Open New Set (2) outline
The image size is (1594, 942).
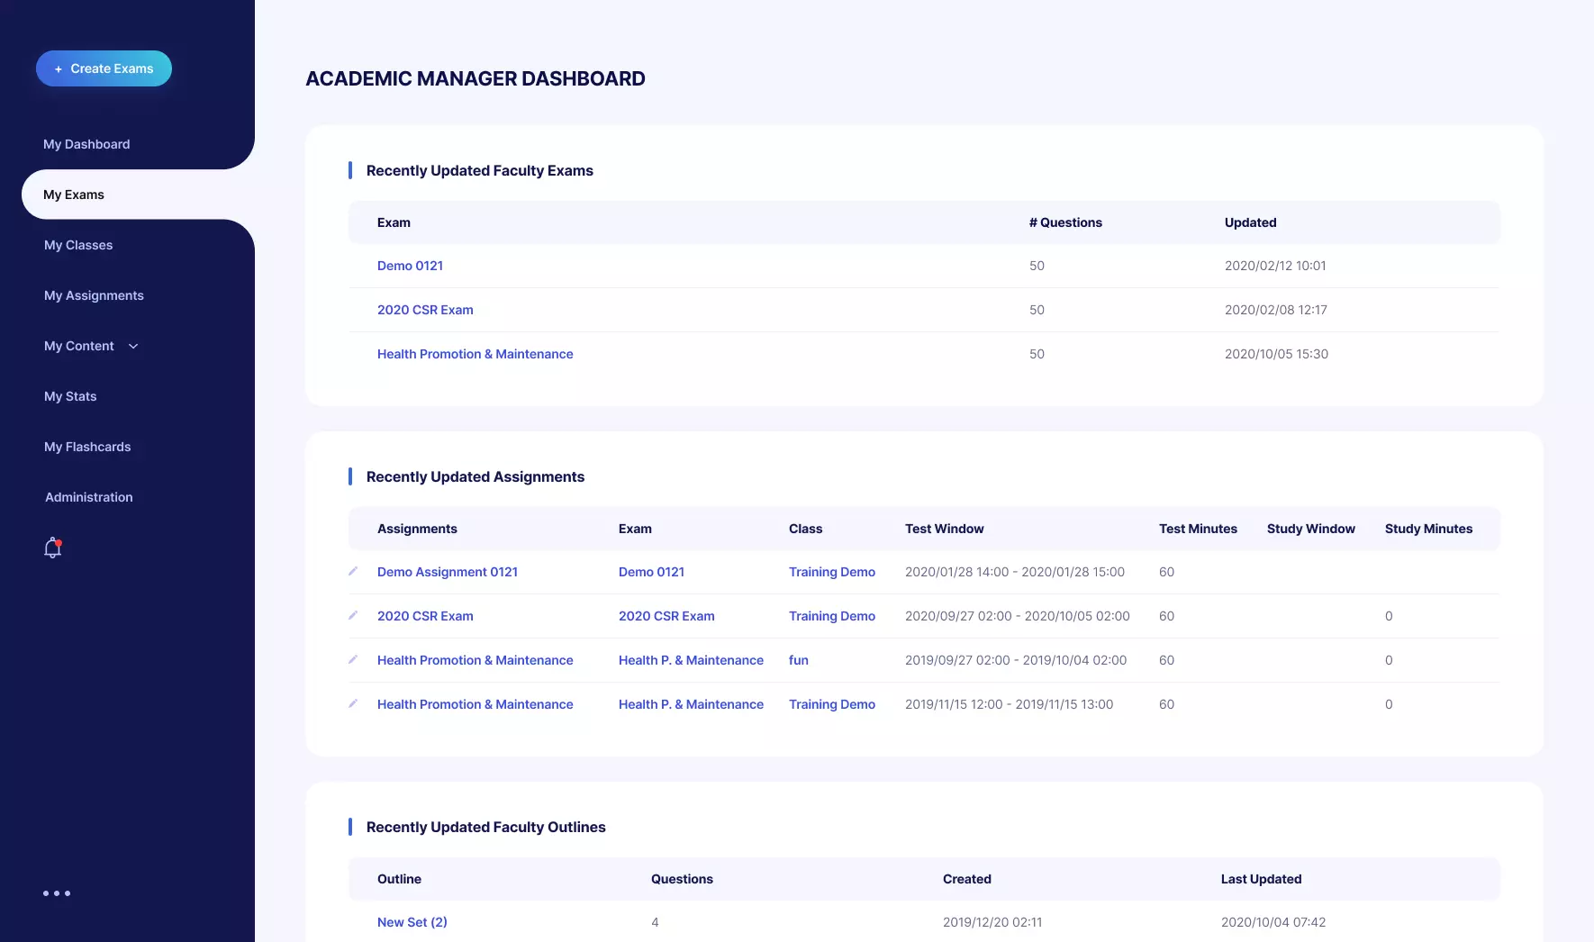(412, 922)
